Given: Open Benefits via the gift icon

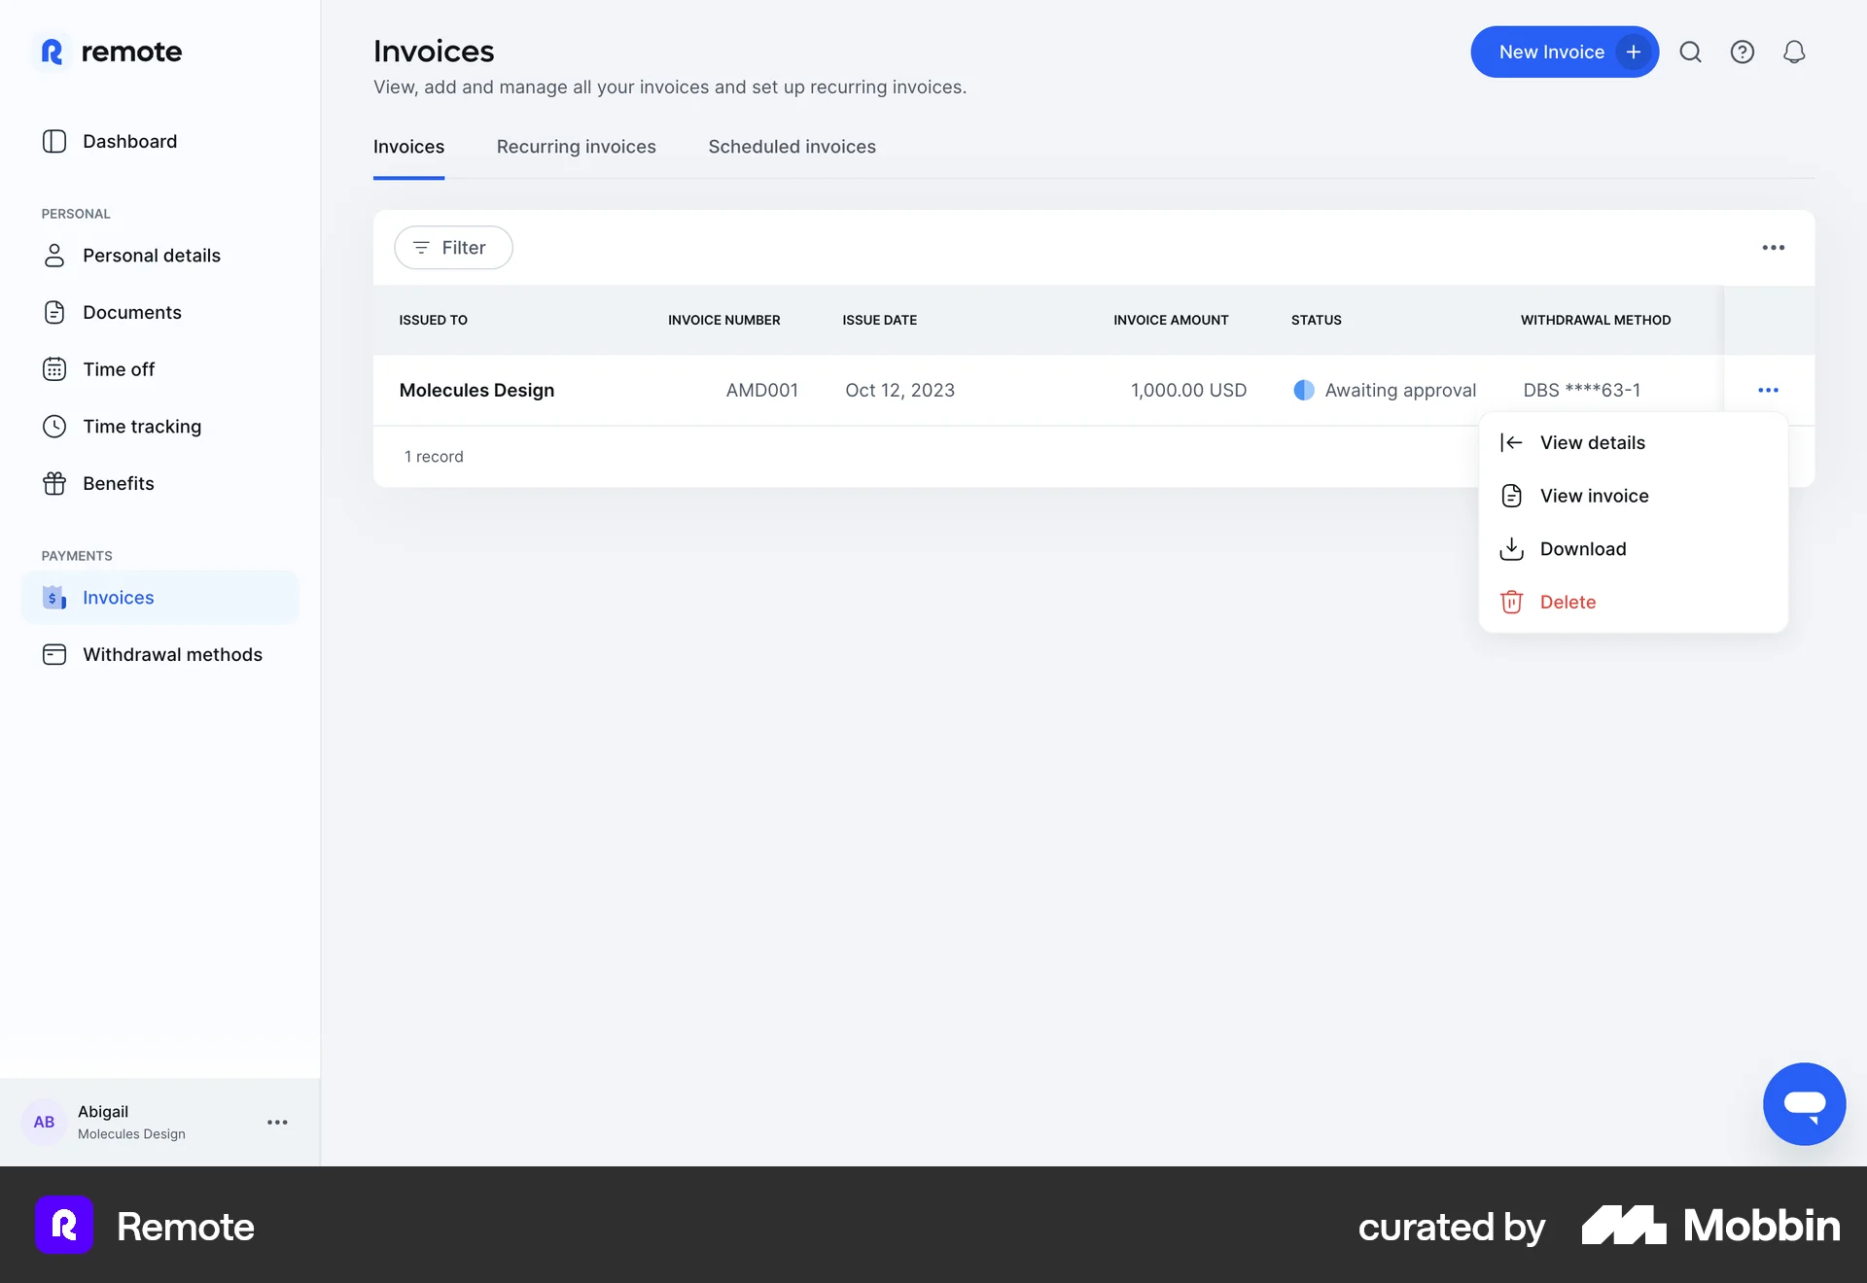Looking at the screenshot, I should click(55, 483).
